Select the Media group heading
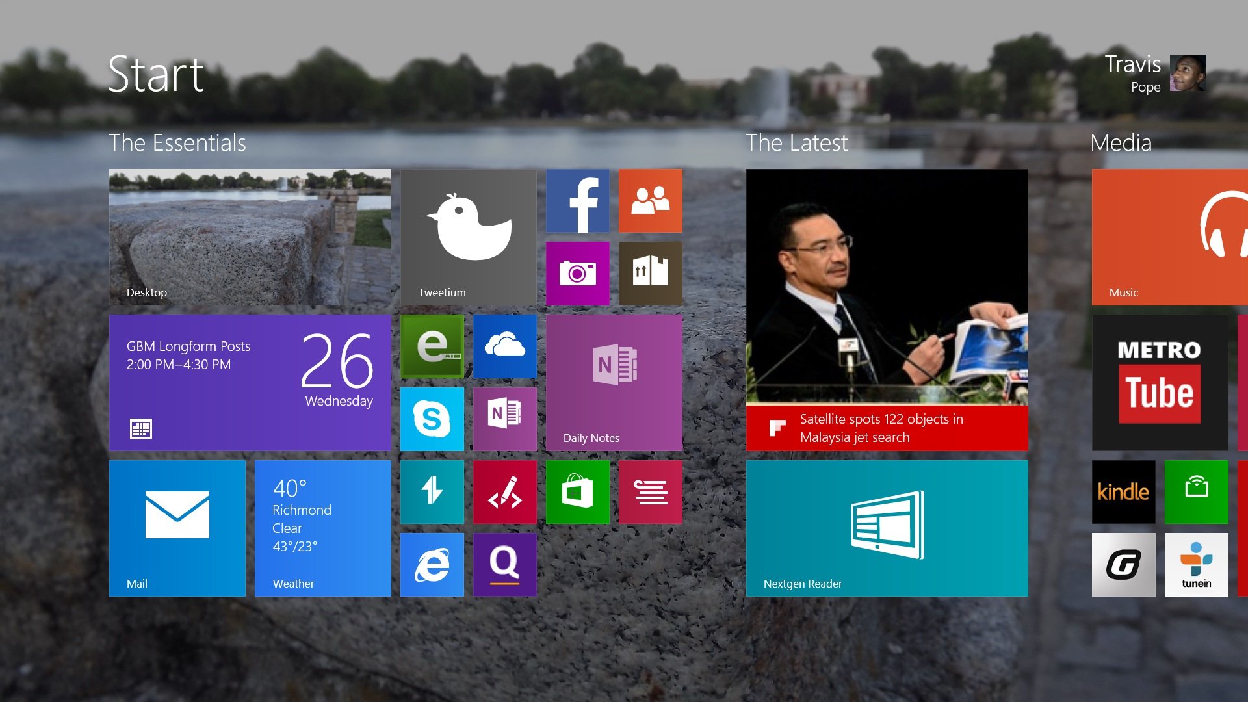 [x=1121, y=143]
